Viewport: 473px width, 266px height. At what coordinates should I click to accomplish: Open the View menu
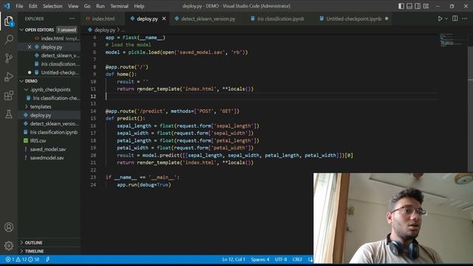[72, 6]
